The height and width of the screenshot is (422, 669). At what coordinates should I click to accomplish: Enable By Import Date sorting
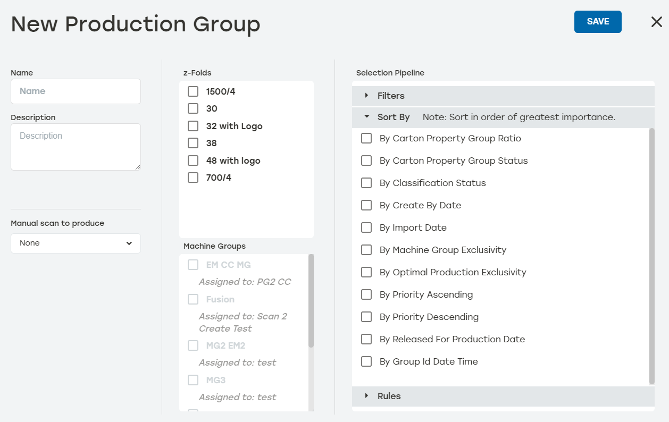pyautogui.click(x=366, y=227)
